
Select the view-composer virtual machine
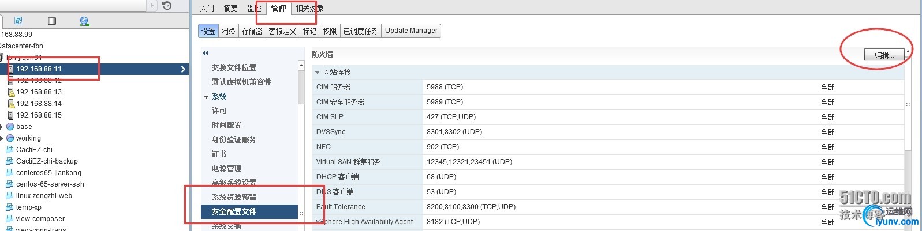[40, 219]
